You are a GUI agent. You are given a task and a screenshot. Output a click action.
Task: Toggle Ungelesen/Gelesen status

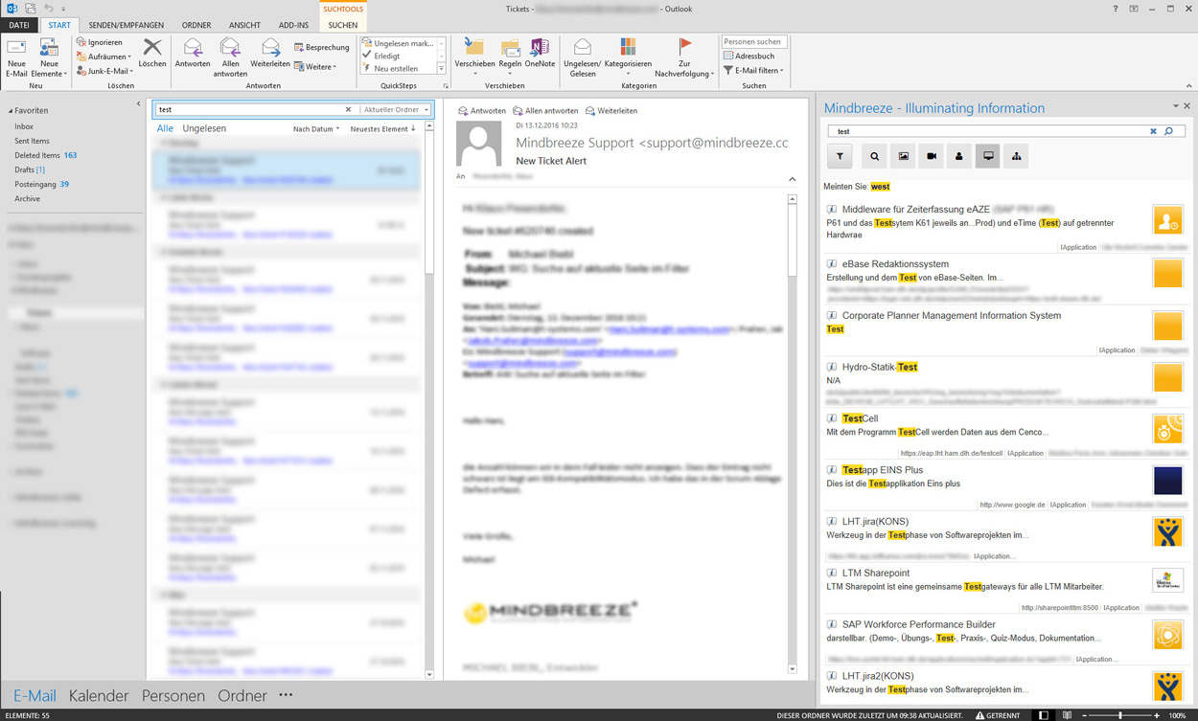point(582,57)
